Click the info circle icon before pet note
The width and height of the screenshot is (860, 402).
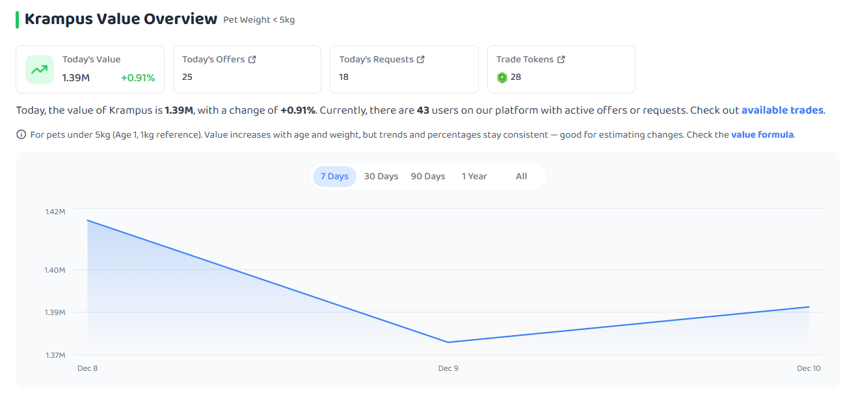[21, 135]
